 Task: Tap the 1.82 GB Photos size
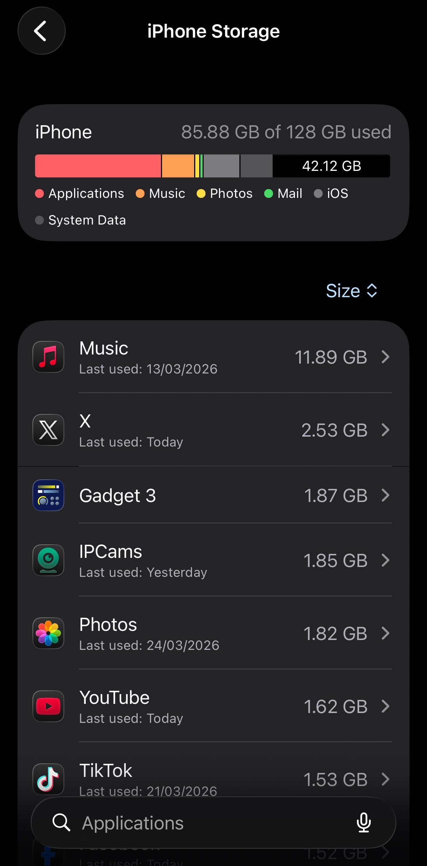coord(335,633)
